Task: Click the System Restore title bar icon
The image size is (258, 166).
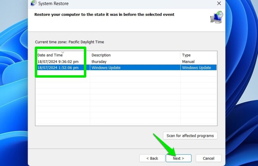Action: [x=34, y=3]
